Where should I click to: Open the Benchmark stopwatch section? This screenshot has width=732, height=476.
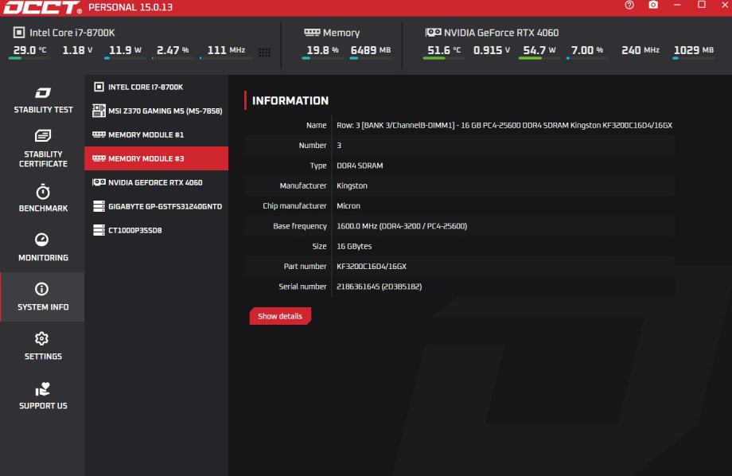pos(43,198)
